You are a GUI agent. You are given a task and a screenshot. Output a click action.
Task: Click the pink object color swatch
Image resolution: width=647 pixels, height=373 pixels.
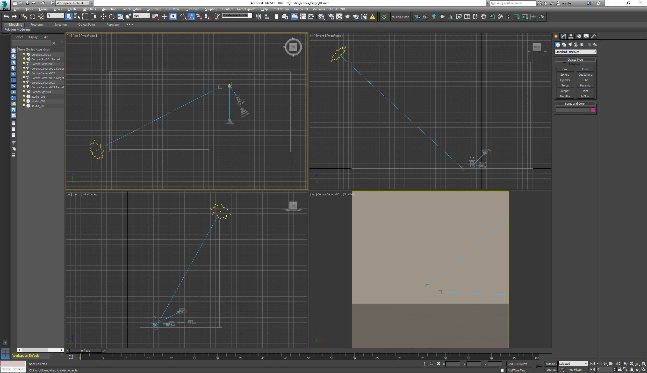tap(593, 110)
